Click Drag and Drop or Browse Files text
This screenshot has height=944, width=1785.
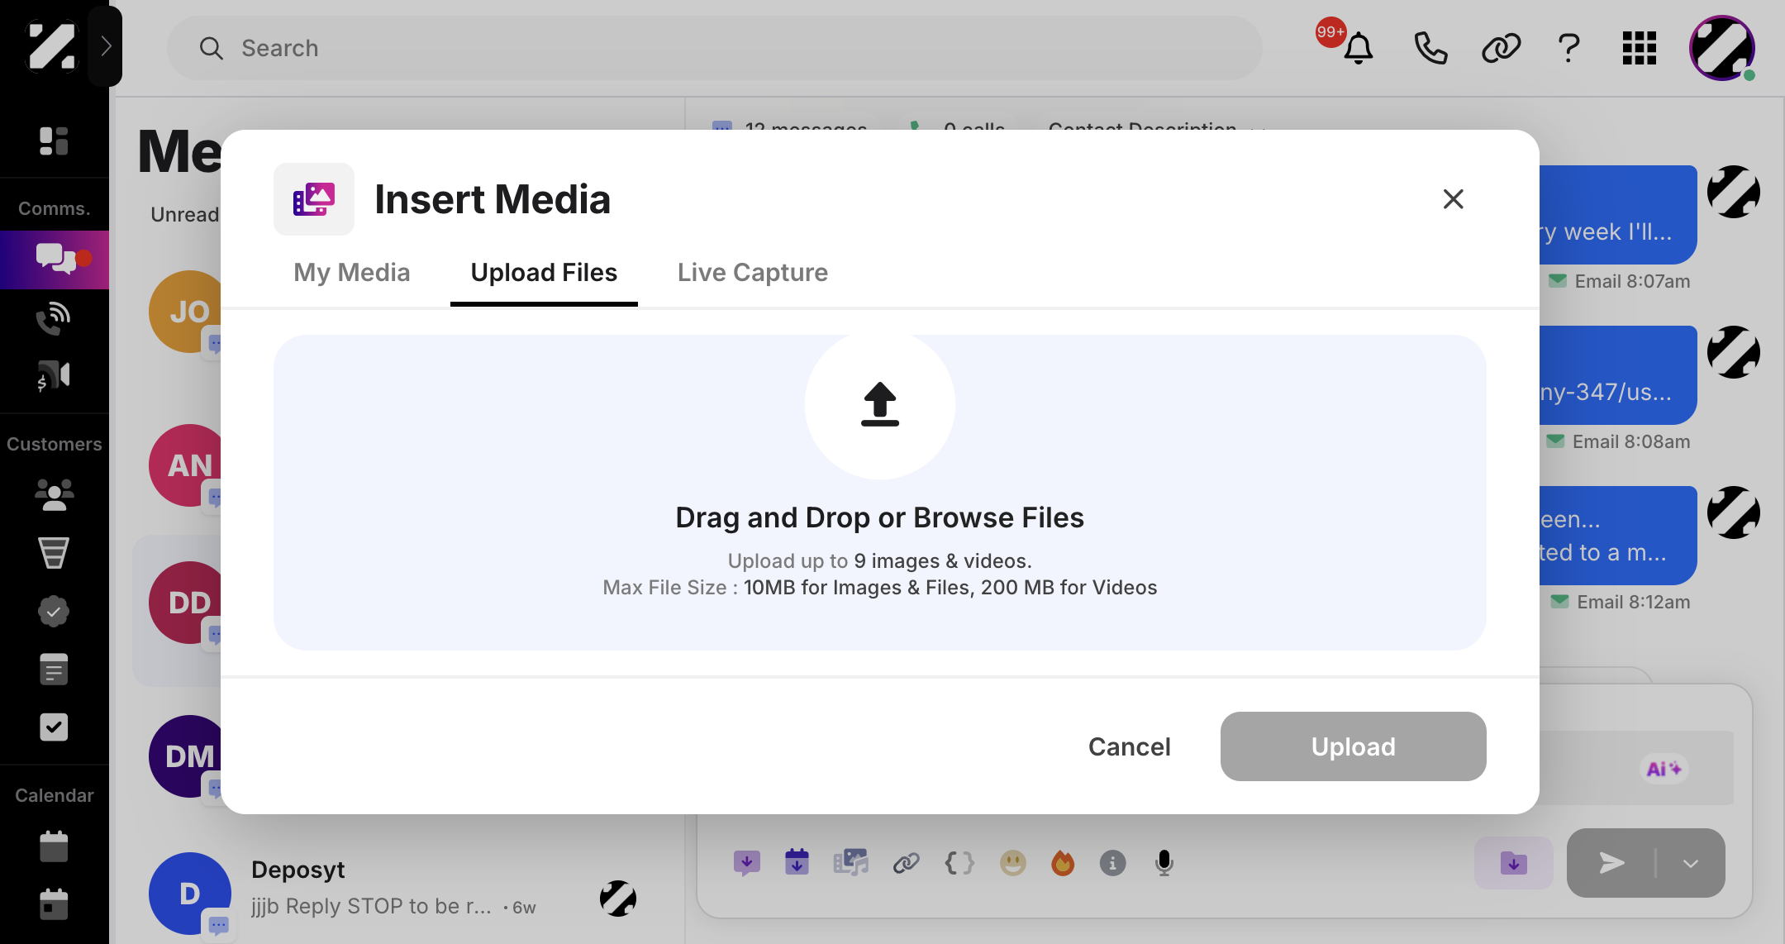[x=879, y=517]
